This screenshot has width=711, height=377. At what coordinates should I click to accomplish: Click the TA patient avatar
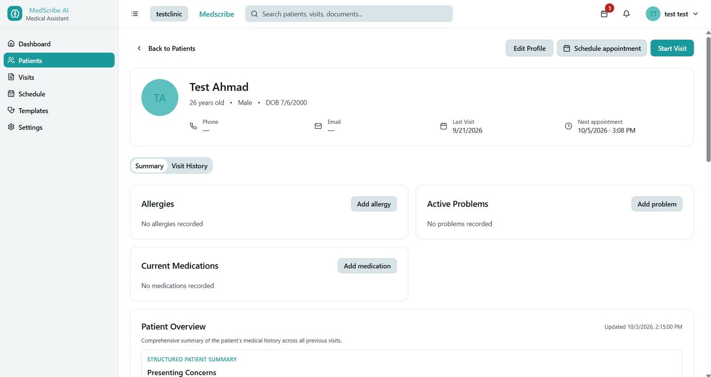[x=160, y=98]
